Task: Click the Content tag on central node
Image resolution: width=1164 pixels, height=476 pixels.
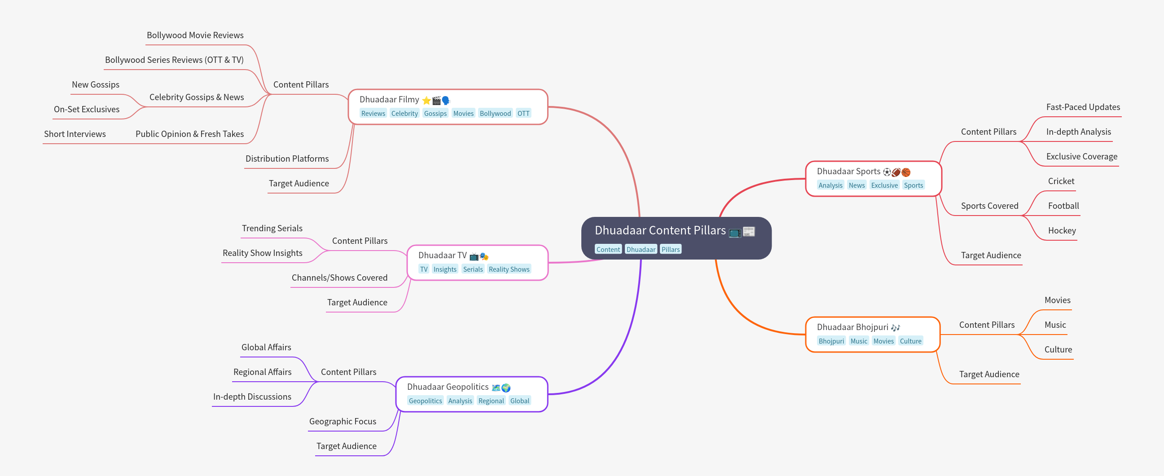Action: (608, 250)
